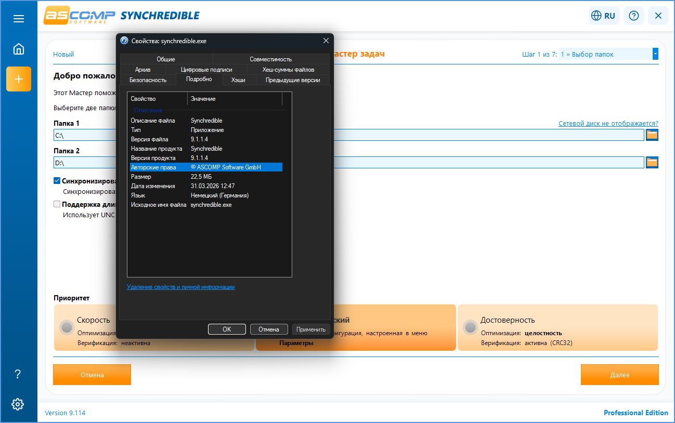Open the hamburger menu in Synchredible sidebar
The width and height of the screenshot is (675, 423).
[19, 19]
